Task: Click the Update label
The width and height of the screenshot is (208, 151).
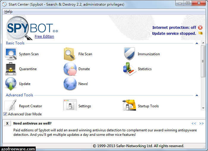Action: click(25, 84)
